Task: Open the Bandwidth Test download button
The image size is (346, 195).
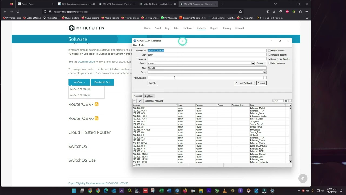Action: coord(102,82)
